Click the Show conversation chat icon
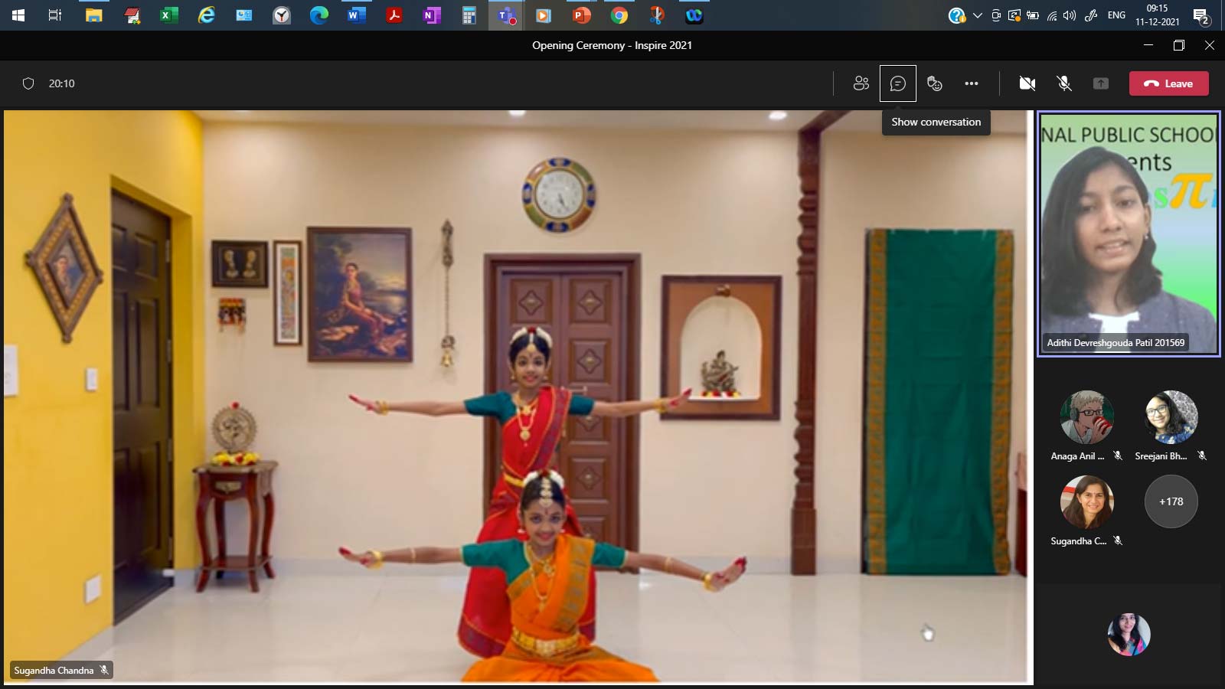Screen dimensions: 1225x689 click(x=897, y=83)
